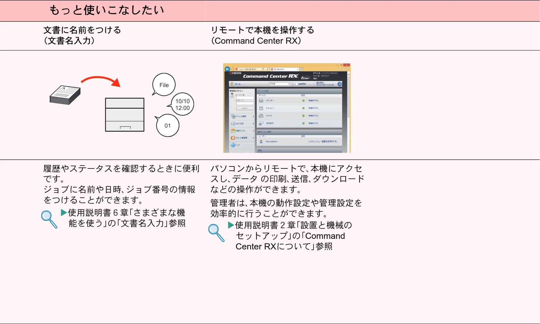Image resolution: width=540 pixels, height=324 pixels.
Task: Click the scanner device icon
Action: 261,108
